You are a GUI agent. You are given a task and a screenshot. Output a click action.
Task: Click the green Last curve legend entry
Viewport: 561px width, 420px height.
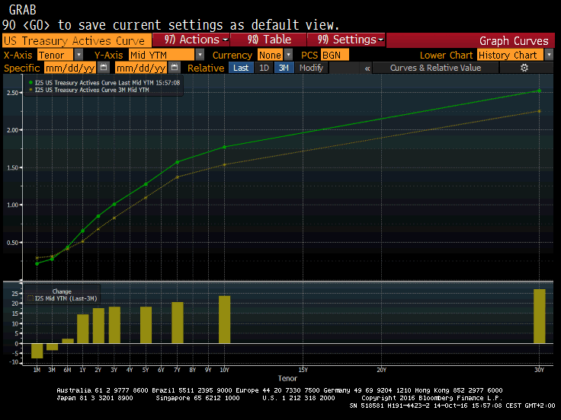point(104,82)
